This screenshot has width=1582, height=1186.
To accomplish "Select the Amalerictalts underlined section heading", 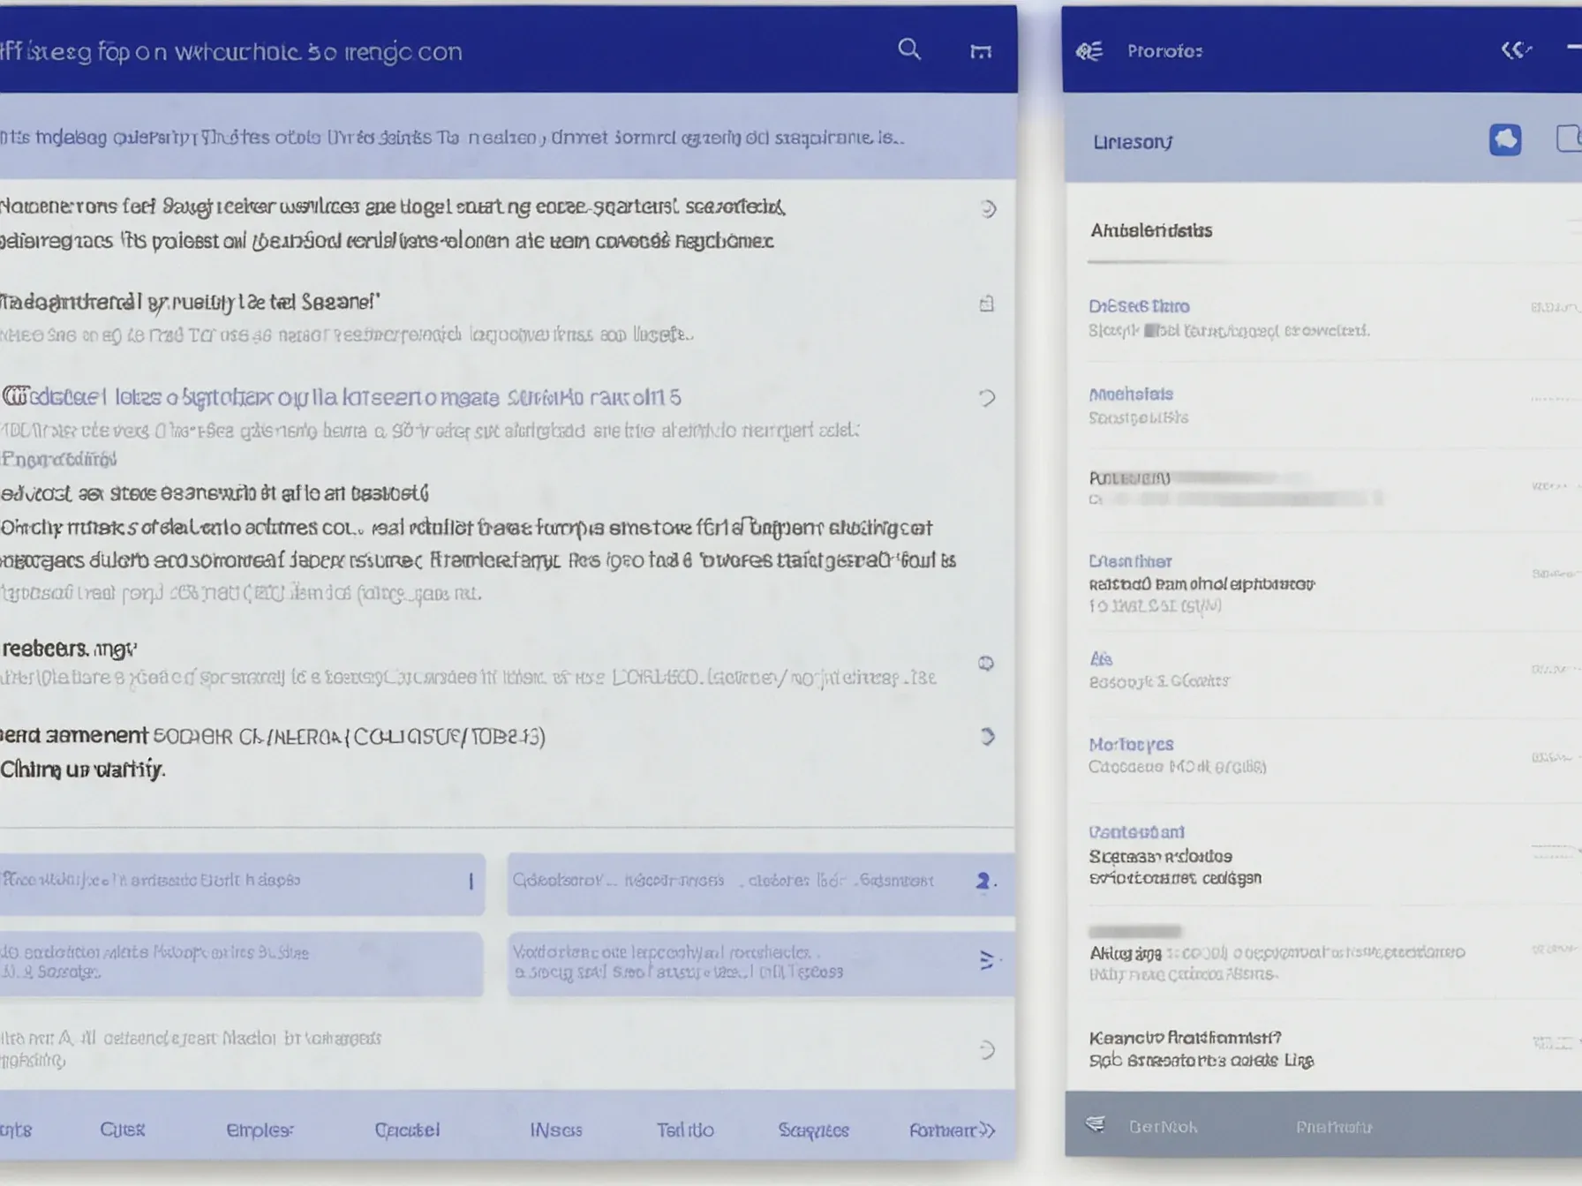I will point(1151,231).
